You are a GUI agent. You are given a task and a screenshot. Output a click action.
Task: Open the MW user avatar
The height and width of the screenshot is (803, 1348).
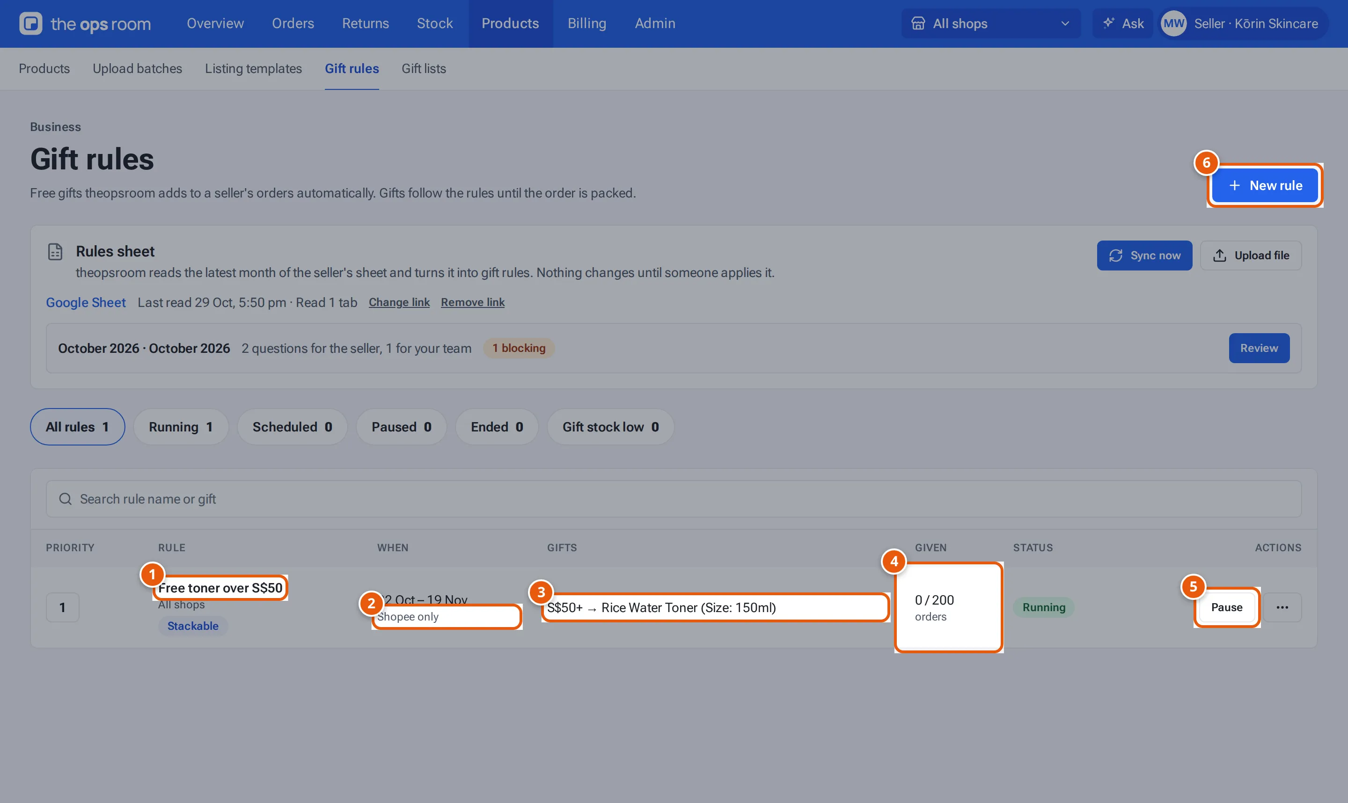1173,23
